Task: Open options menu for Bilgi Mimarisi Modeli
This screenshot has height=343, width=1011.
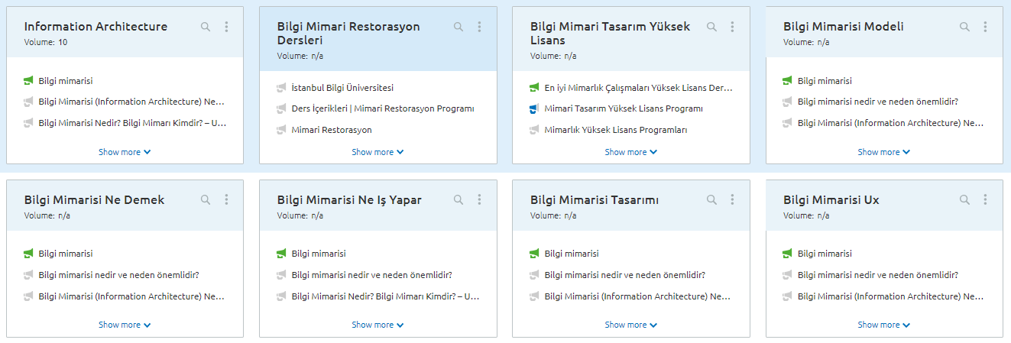Action: coord(986,27)
